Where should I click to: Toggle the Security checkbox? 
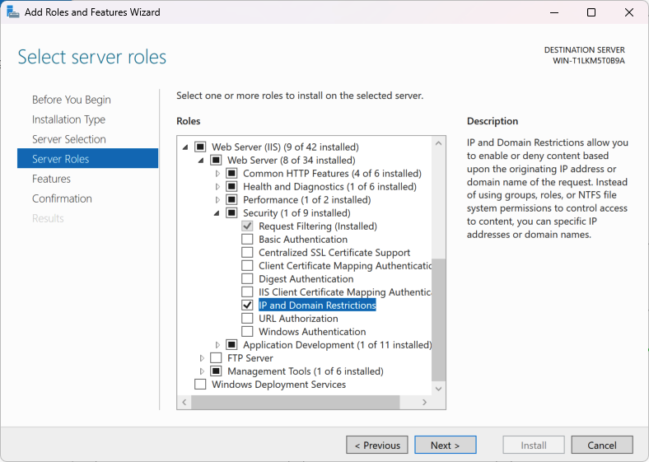[231, 213]
